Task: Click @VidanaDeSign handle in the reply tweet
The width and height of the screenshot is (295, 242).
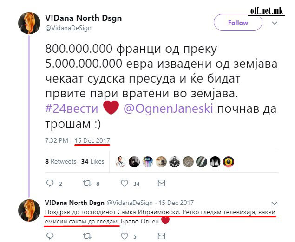Action: 130,203
